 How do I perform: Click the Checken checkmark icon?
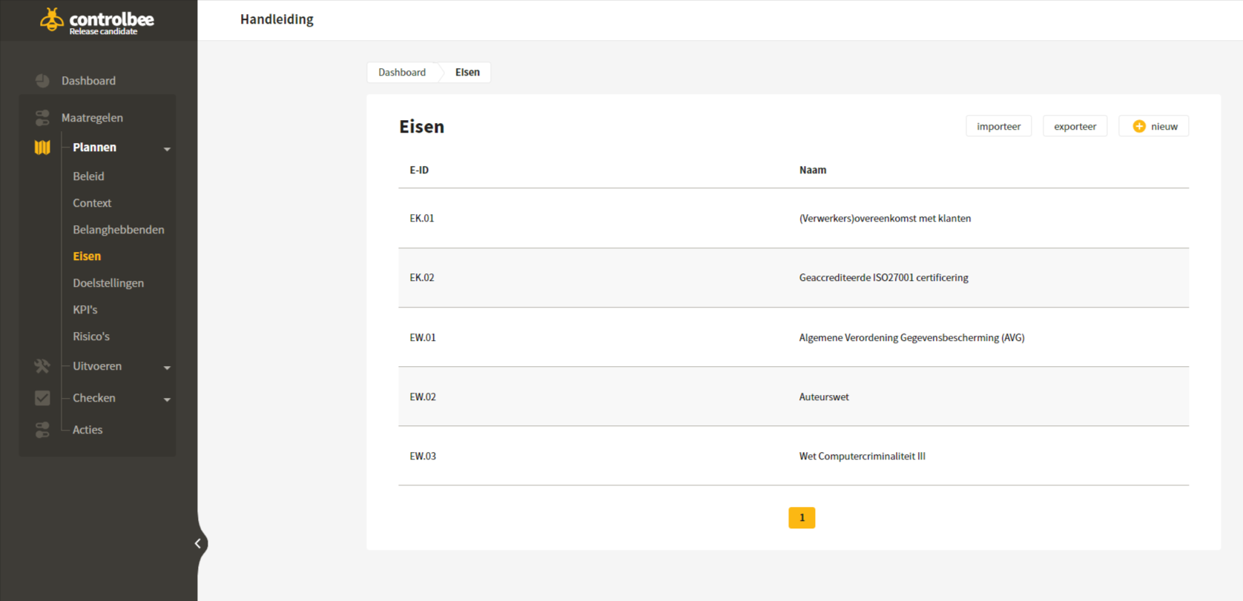pos(42,398)
